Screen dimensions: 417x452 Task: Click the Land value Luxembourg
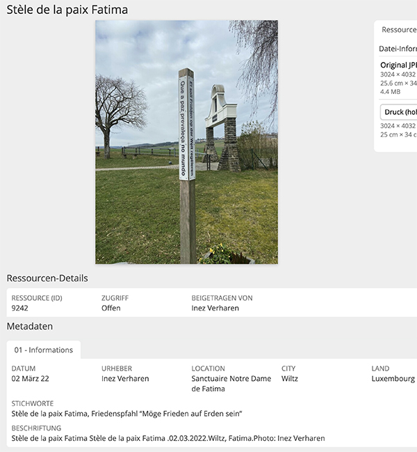point(393,379)
